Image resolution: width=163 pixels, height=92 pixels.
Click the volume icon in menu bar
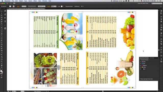(x=133, y=1)
